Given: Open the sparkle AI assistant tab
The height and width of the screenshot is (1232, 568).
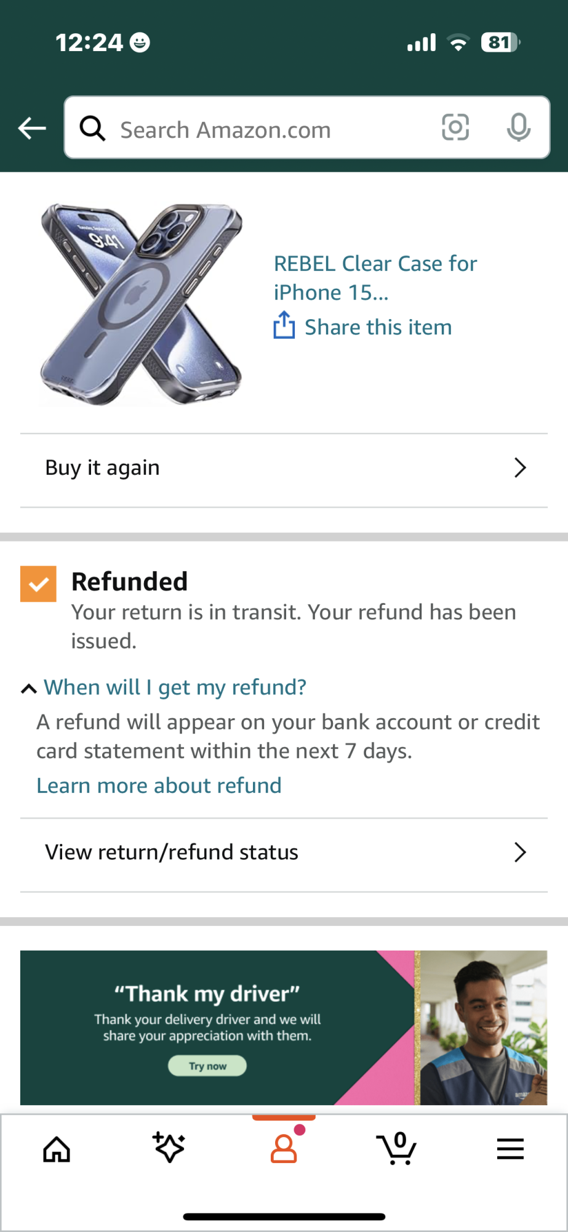Looking at the screenshot, I should (169, 1148).
